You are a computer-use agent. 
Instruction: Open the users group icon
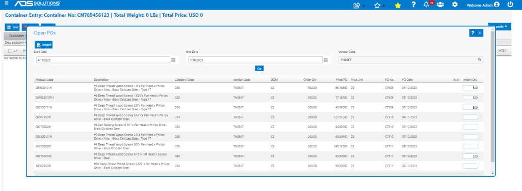click(440, 5)
